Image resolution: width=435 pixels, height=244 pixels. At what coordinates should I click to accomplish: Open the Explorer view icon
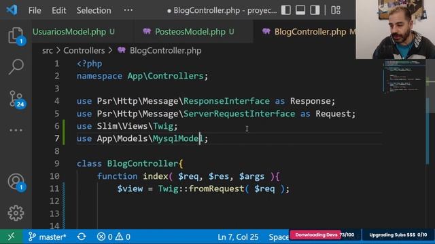pyautogui.click(x=16, y=35)
